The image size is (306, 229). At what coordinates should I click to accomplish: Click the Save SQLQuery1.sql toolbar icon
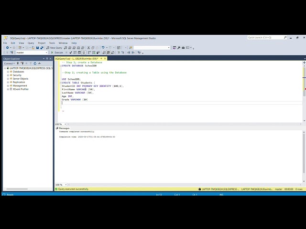[37, 48]
